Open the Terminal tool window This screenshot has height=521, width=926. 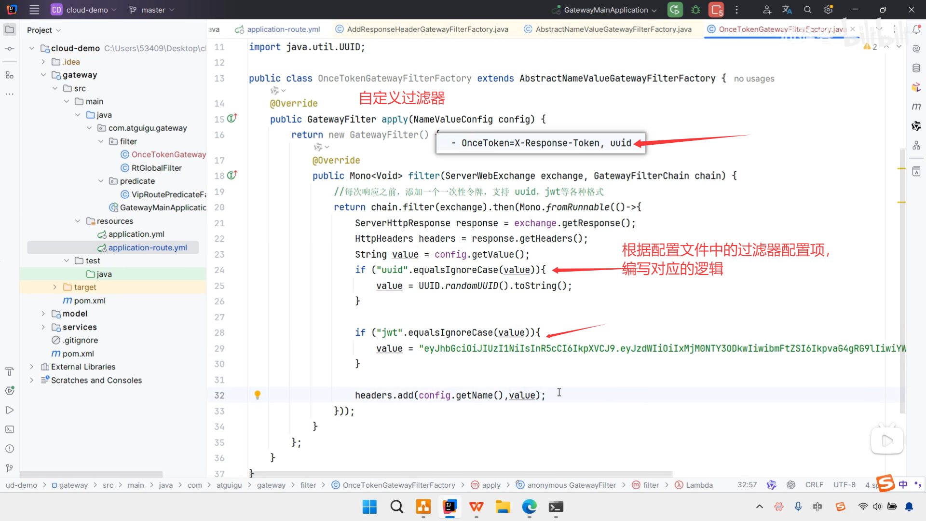(x=9, y=429)
